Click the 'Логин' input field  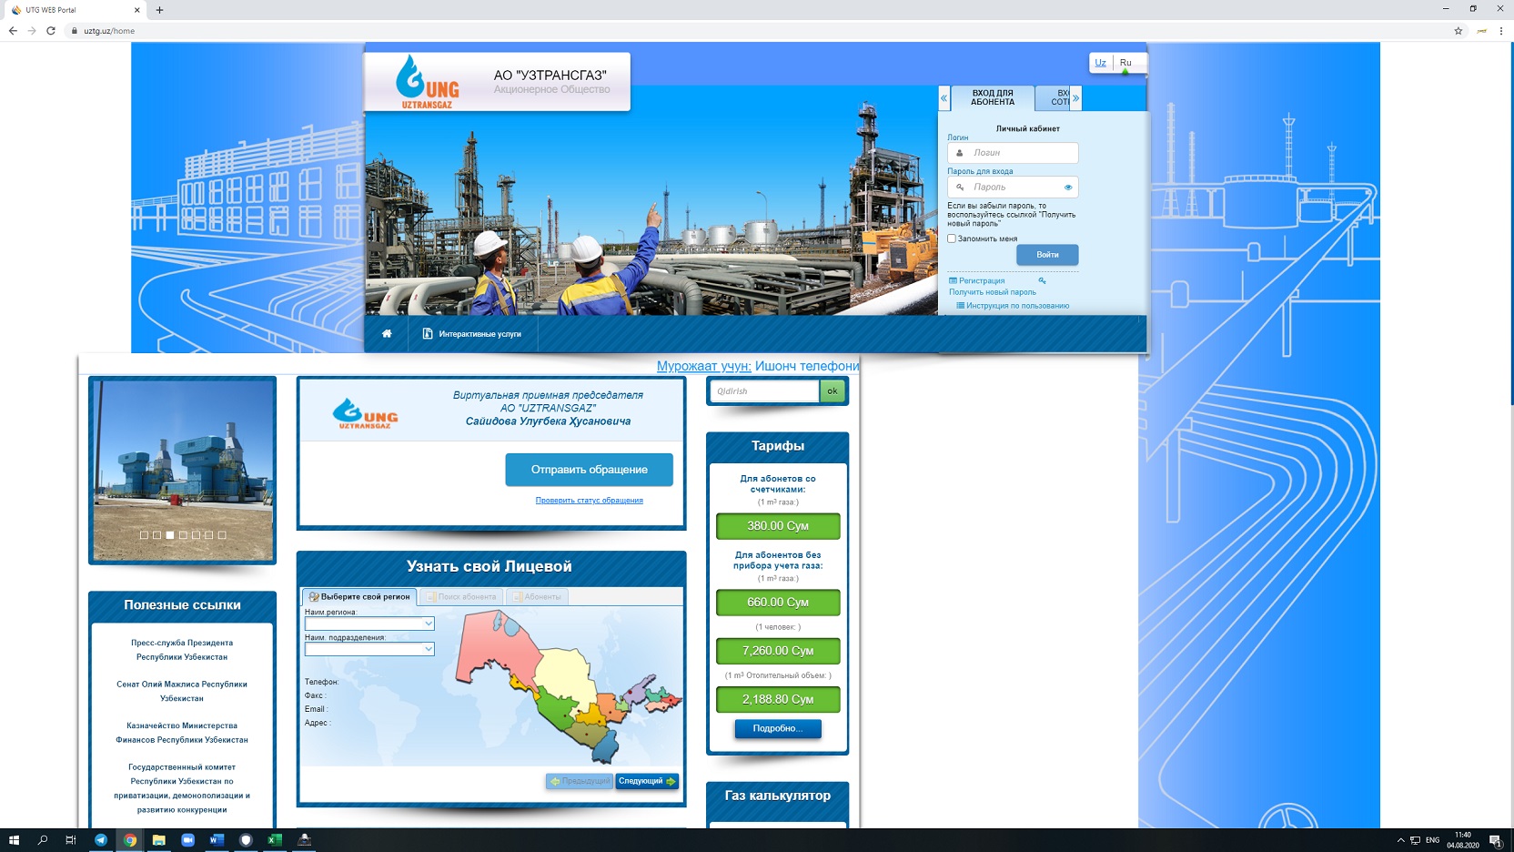(x=1019, y=153)
